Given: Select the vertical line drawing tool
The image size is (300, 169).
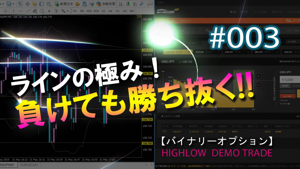Looking at the screenshot, I should [13, 11].
